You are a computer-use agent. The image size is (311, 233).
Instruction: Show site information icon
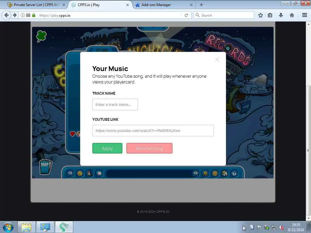click(x=23, y=15)
